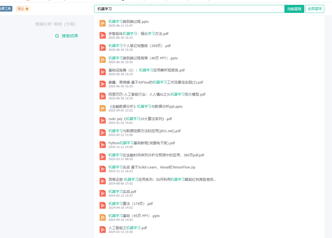Click the search field containing 机器学习
The width and height of the screenshot is (332, 238).
point(189,9)
